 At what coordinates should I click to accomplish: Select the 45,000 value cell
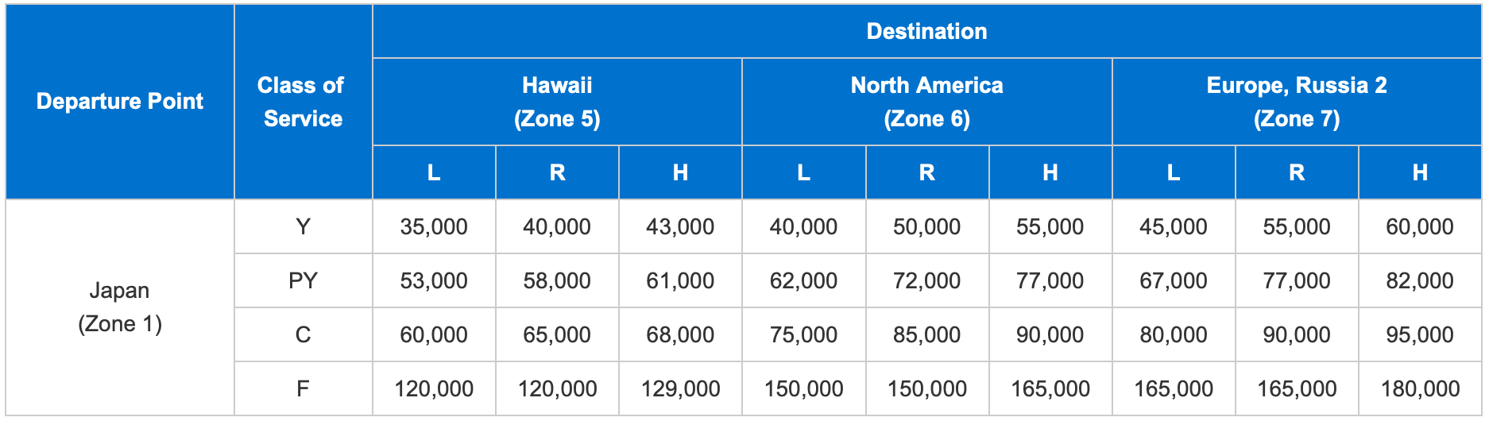[x=1174, y=226]
